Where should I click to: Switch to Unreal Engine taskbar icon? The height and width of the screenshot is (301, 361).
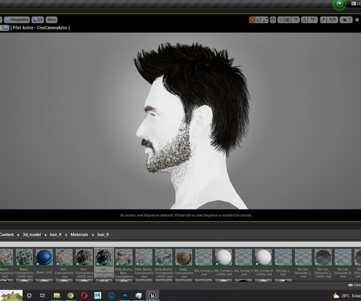click(x=152, y=296)
